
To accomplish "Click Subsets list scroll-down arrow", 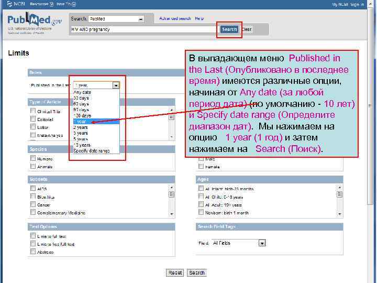I will coord(171,214).
